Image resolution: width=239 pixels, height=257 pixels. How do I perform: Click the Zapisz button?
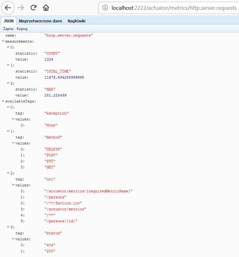click(x=8, y=29)
